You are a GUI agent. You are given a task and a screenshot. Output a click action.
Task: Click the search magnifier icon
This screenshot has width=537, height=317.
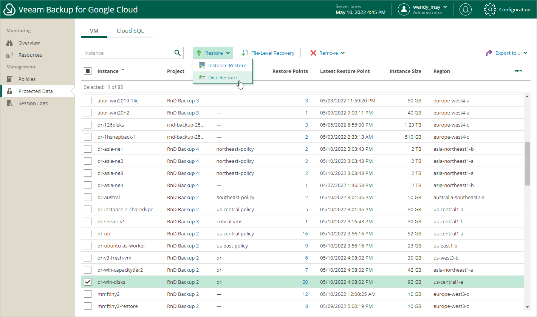click(x=177, y=53)
